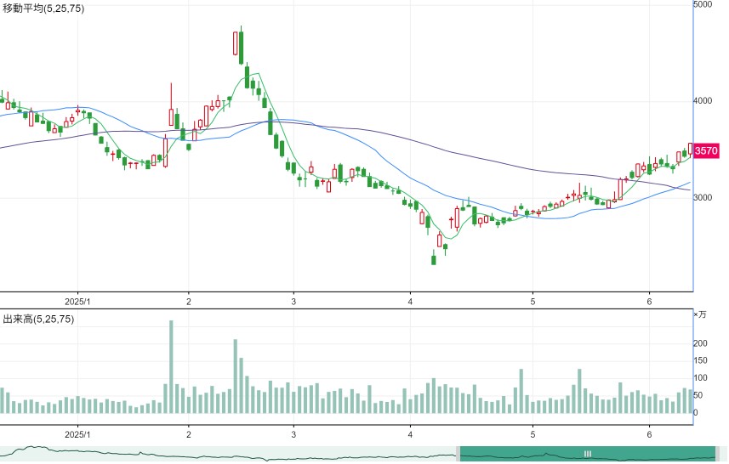729x464 pixels.
Task: Select the latest candlestick beside 3570 label
Action: (x=691, y=149)
